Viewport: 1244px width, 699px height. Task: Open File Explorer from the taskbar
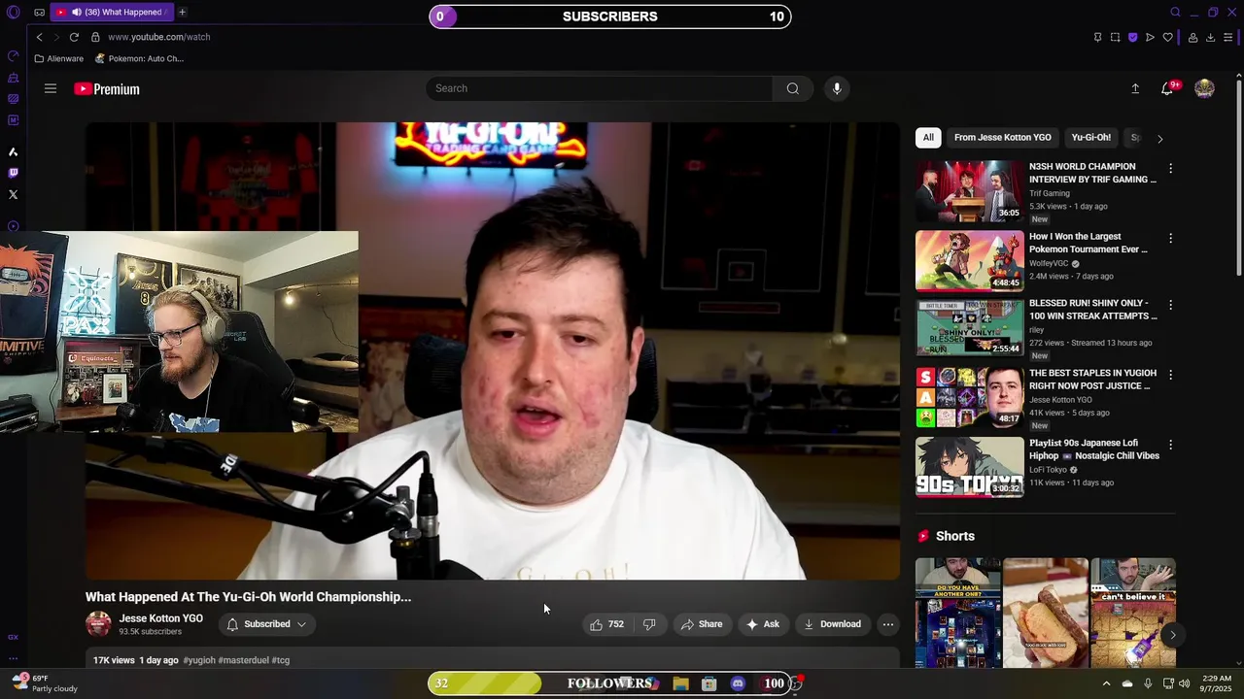pos(680,683)
